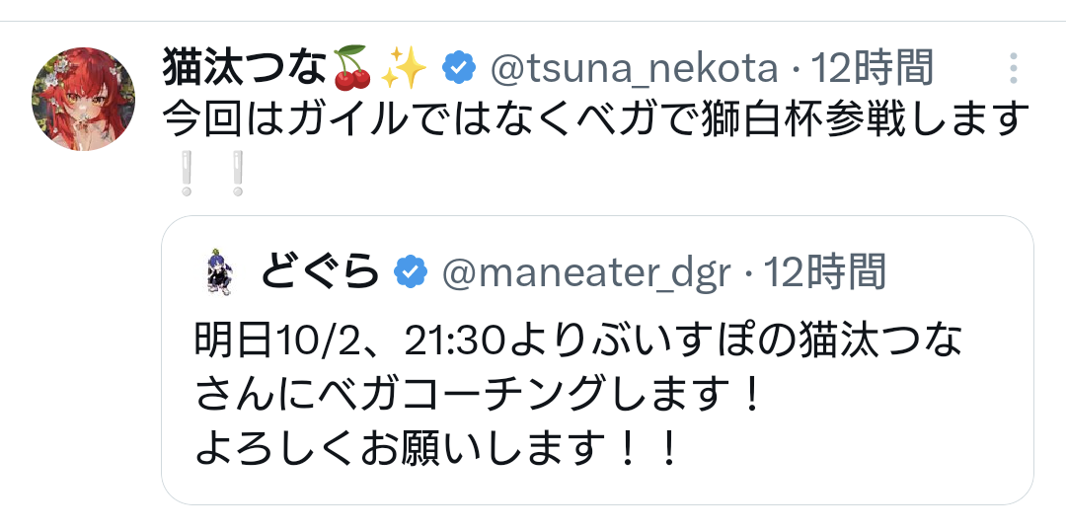
Task: Open the 猫汰つな display name link
Action: point(243,68)
